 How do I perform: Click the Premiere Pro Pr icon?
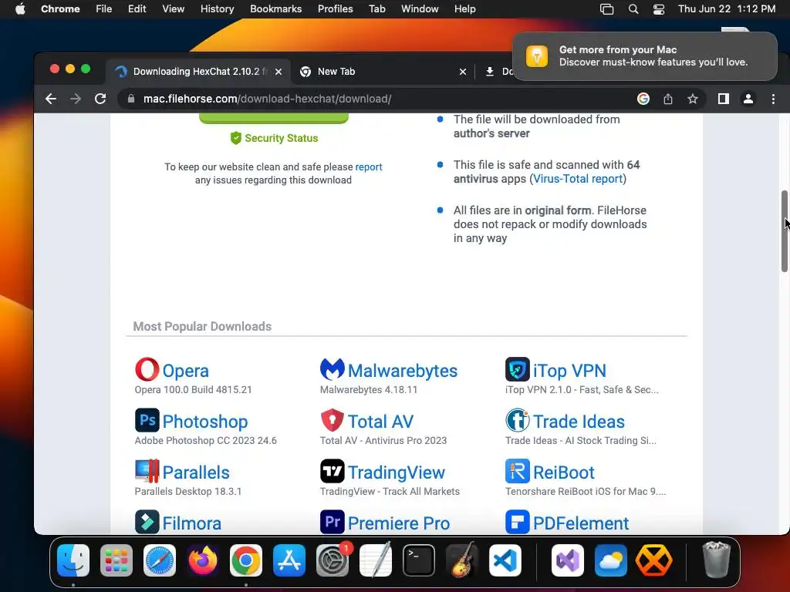click(332, 522)
